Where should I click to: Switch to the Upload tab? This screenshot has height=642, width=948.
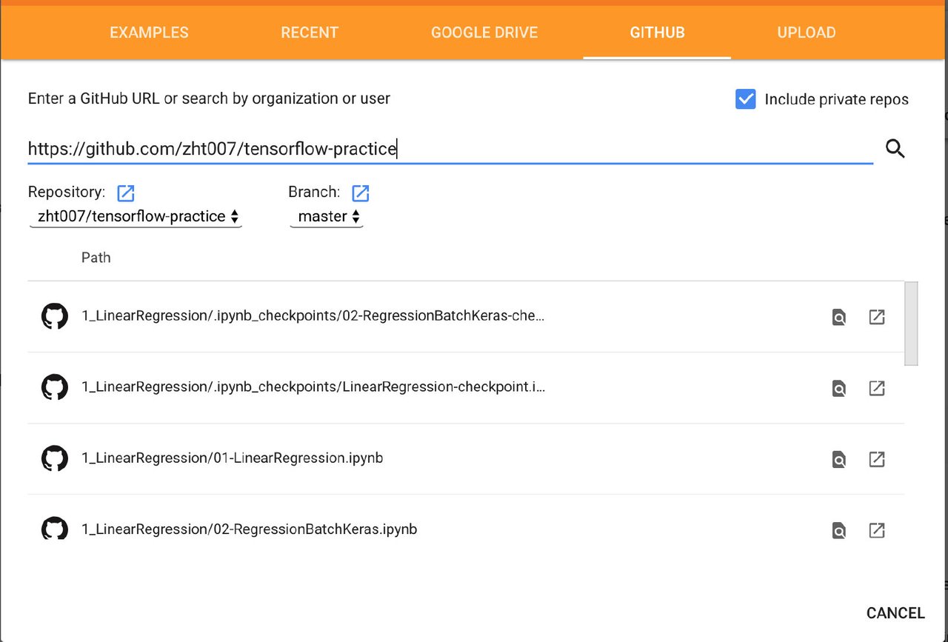coord(807,33)
